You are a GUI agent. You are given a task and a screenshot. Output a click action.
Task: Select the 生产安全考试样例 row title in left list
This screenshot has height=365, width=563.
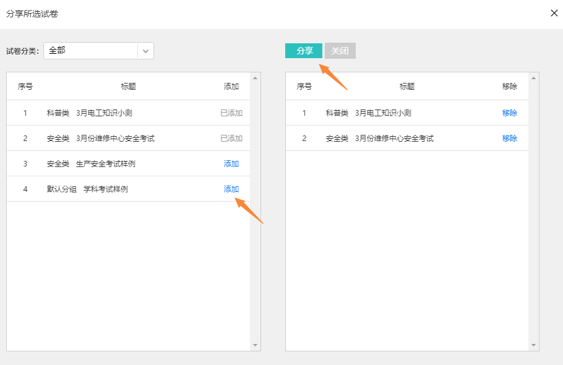[105, 164]
